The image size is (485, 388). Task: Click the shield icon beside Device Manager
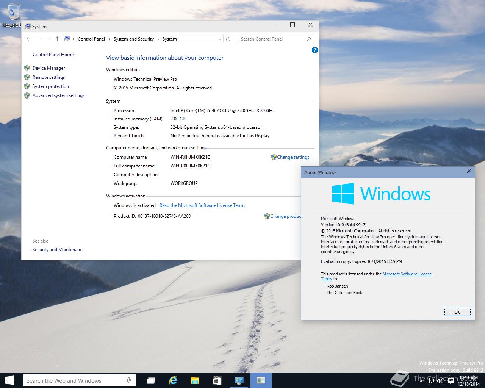[27, 68]
